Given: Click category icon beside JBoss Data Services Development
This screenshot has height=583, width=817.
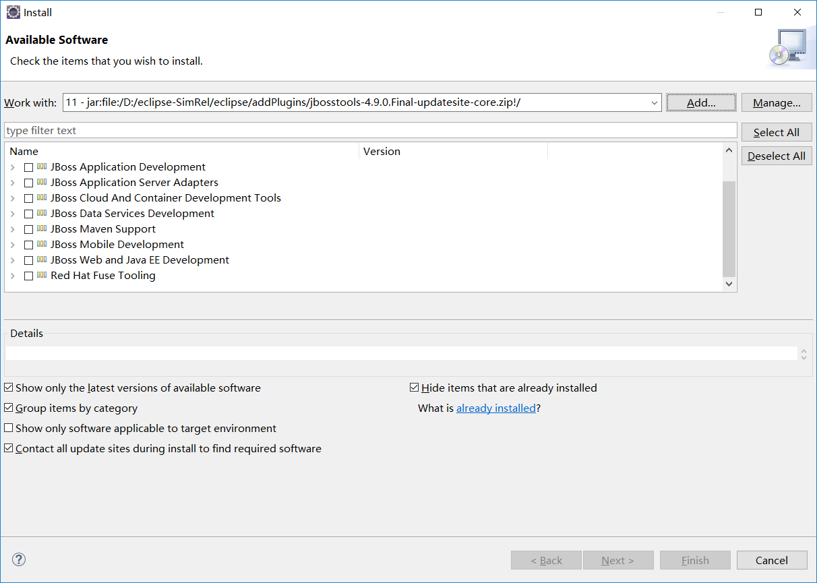Looking at the screenshot, I should pos(42,213).
